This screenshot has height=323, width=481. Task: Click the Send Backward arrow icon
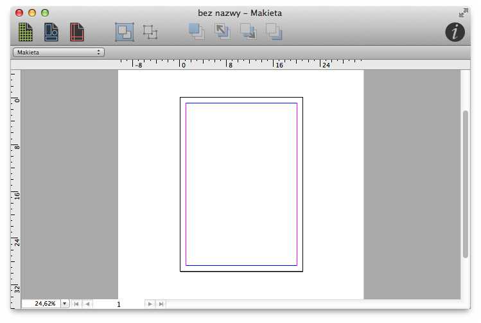pyautogui.click(x=248, y=31)
